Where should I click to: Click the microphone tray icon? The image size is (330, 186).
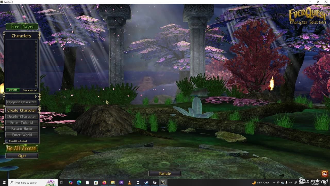(x=286, y=183)
